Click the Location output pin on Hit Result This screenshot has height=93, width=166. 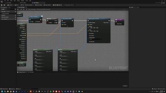pyautogui.click(x=25, y=34)
